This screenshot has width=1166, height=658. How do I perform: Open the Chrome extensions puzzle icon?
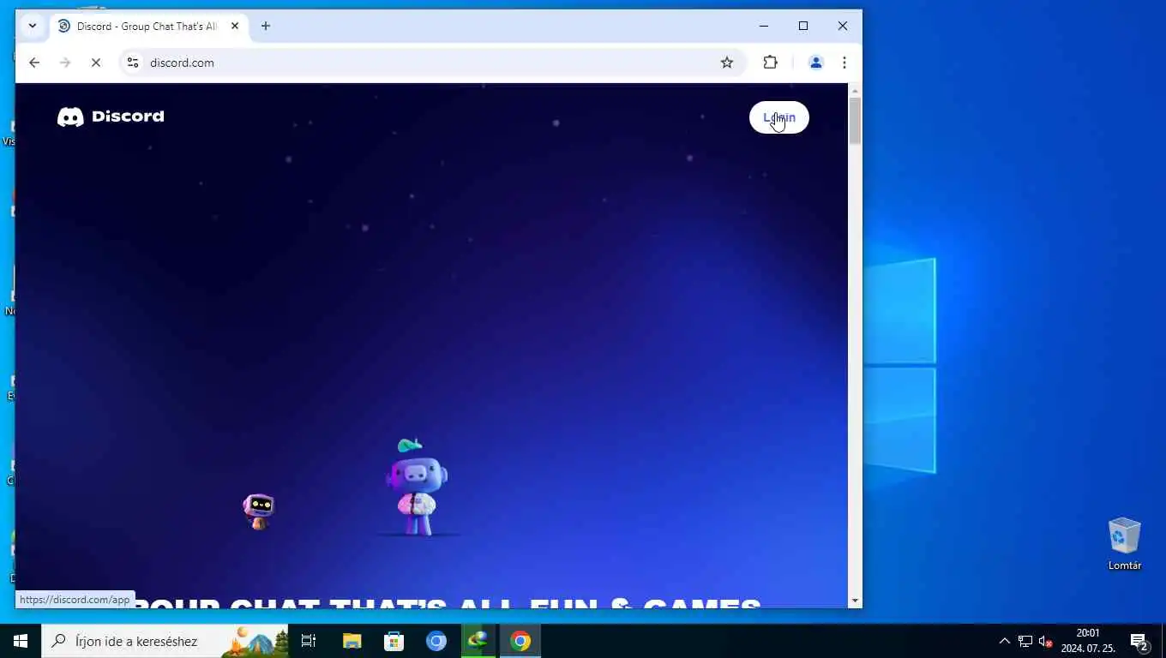pos(770,63)
